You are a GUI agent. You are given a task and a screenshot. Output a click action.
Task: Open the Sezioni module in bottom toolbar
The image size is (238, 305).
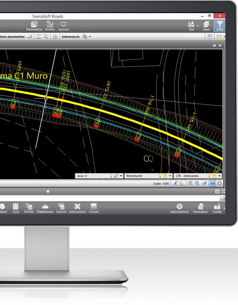(x=61, y=208)
